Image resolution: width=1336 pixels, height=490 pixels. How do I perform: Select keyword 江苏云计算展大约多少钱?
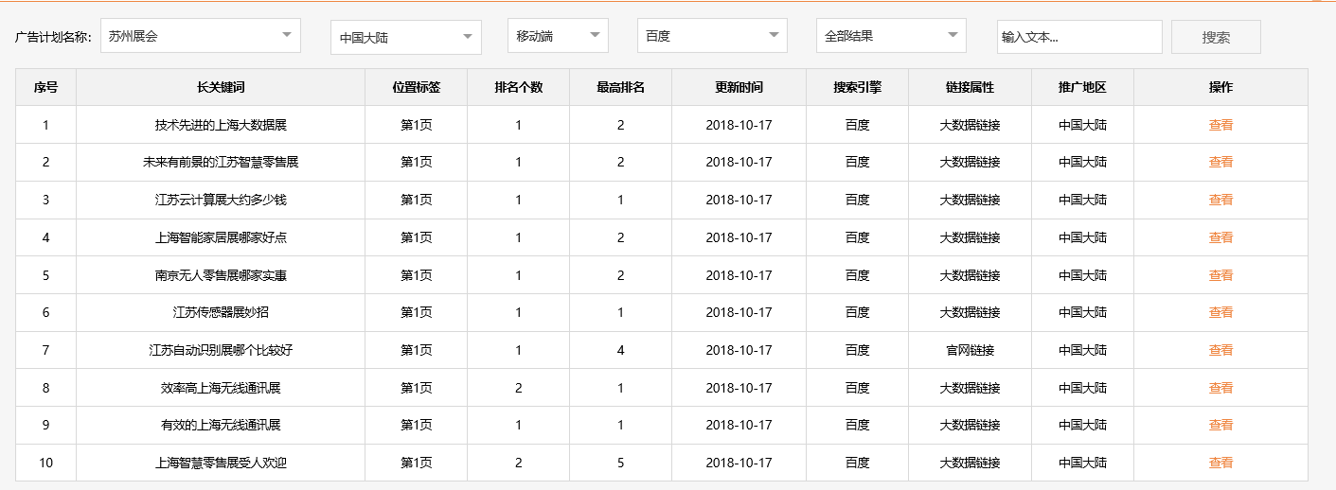(221, 200)
